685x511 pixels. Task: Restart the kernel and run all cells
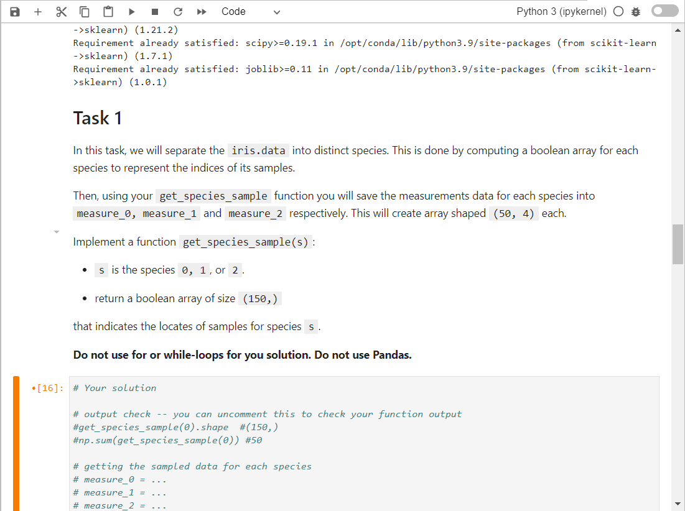202,12
